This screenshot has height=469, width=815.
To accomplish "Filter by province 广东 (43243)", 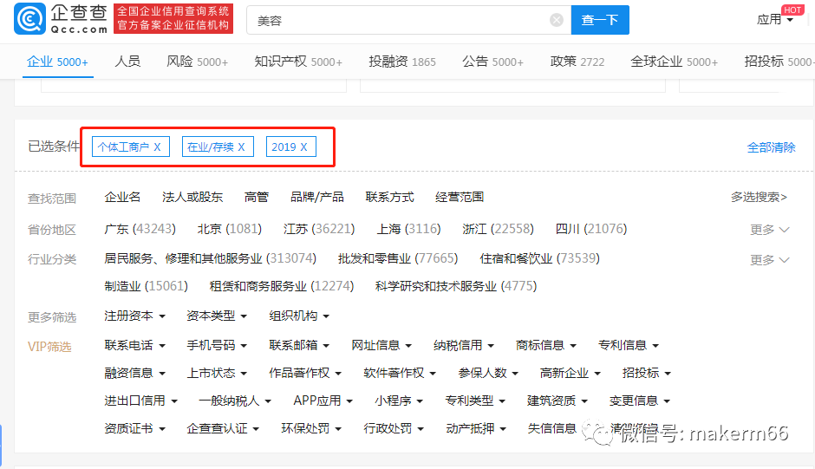I will pos(140,229).
